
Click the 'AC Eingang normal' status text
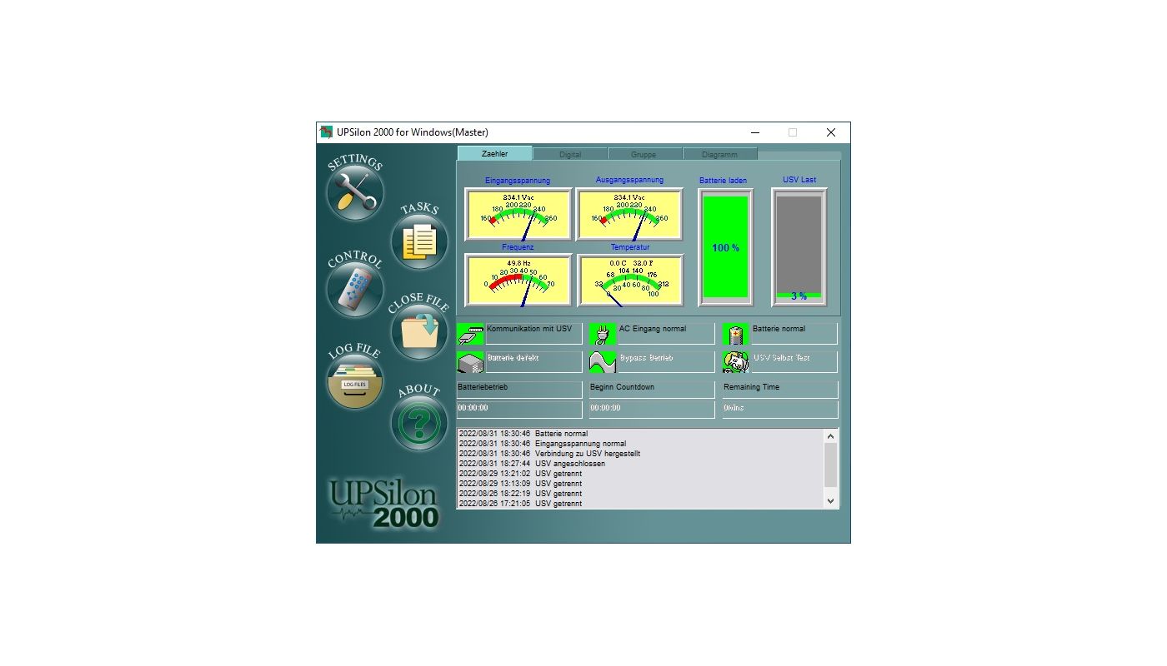tap(653, 329)
